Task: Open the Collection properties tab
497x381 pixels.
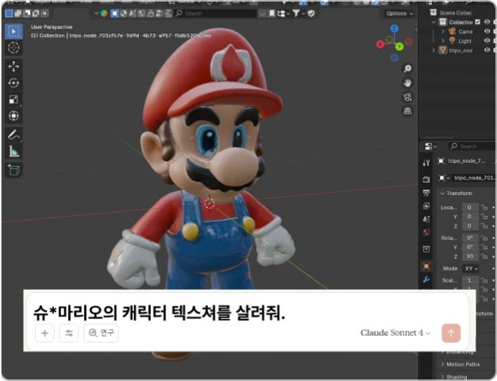Action: 426,249
